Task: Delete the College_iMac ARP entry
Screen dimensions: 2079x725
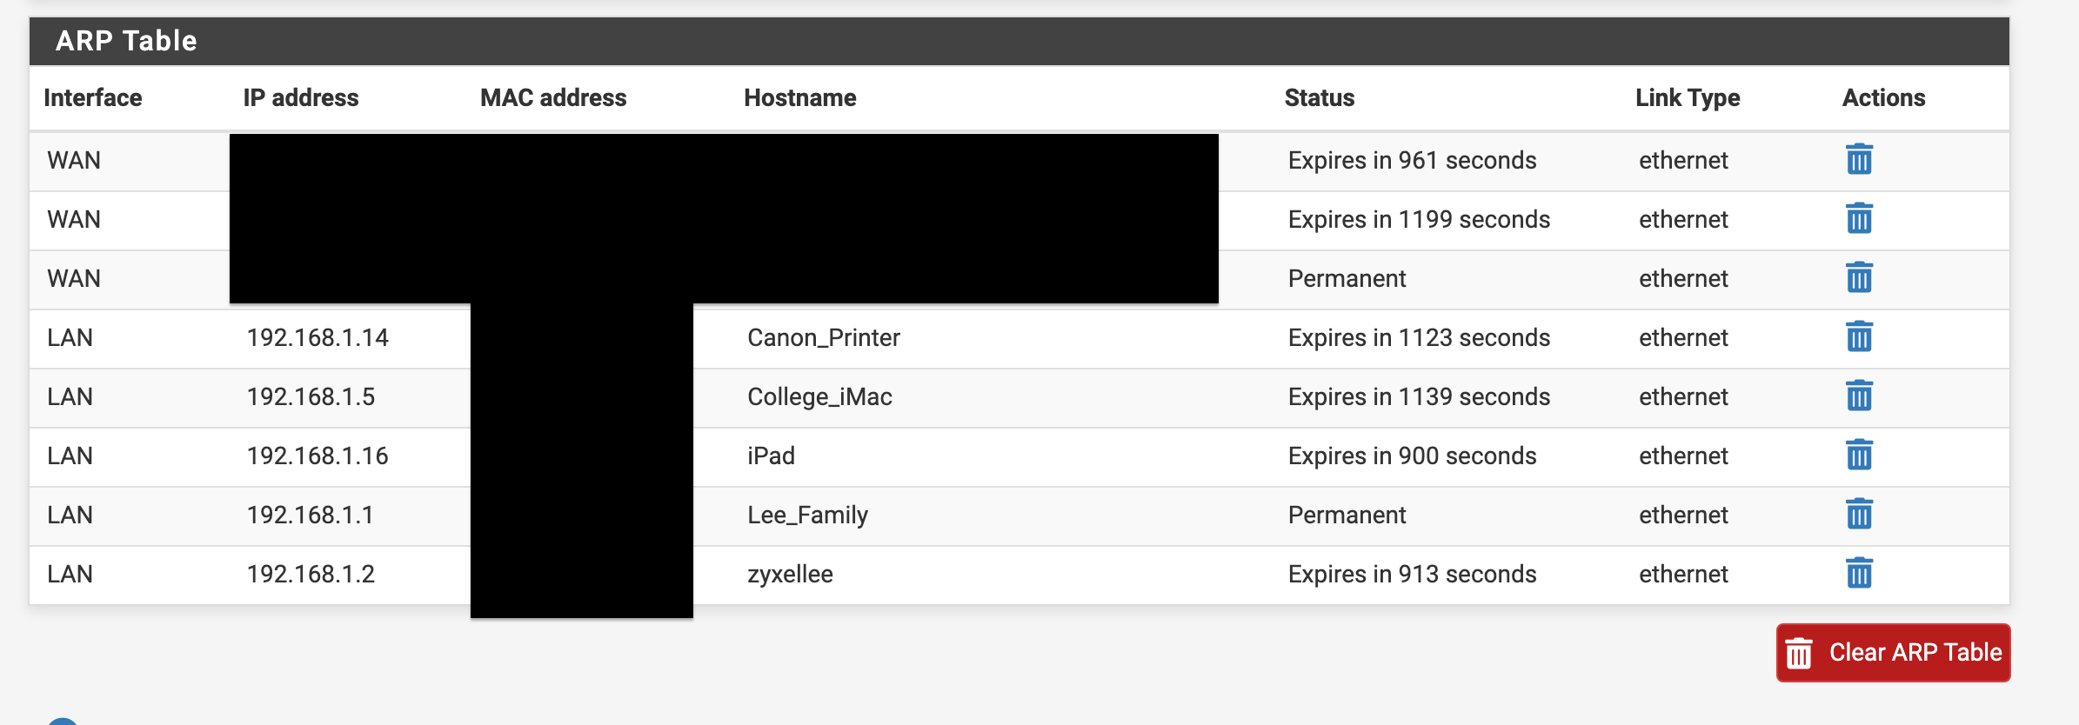Action: click(x=1859, y=396)
